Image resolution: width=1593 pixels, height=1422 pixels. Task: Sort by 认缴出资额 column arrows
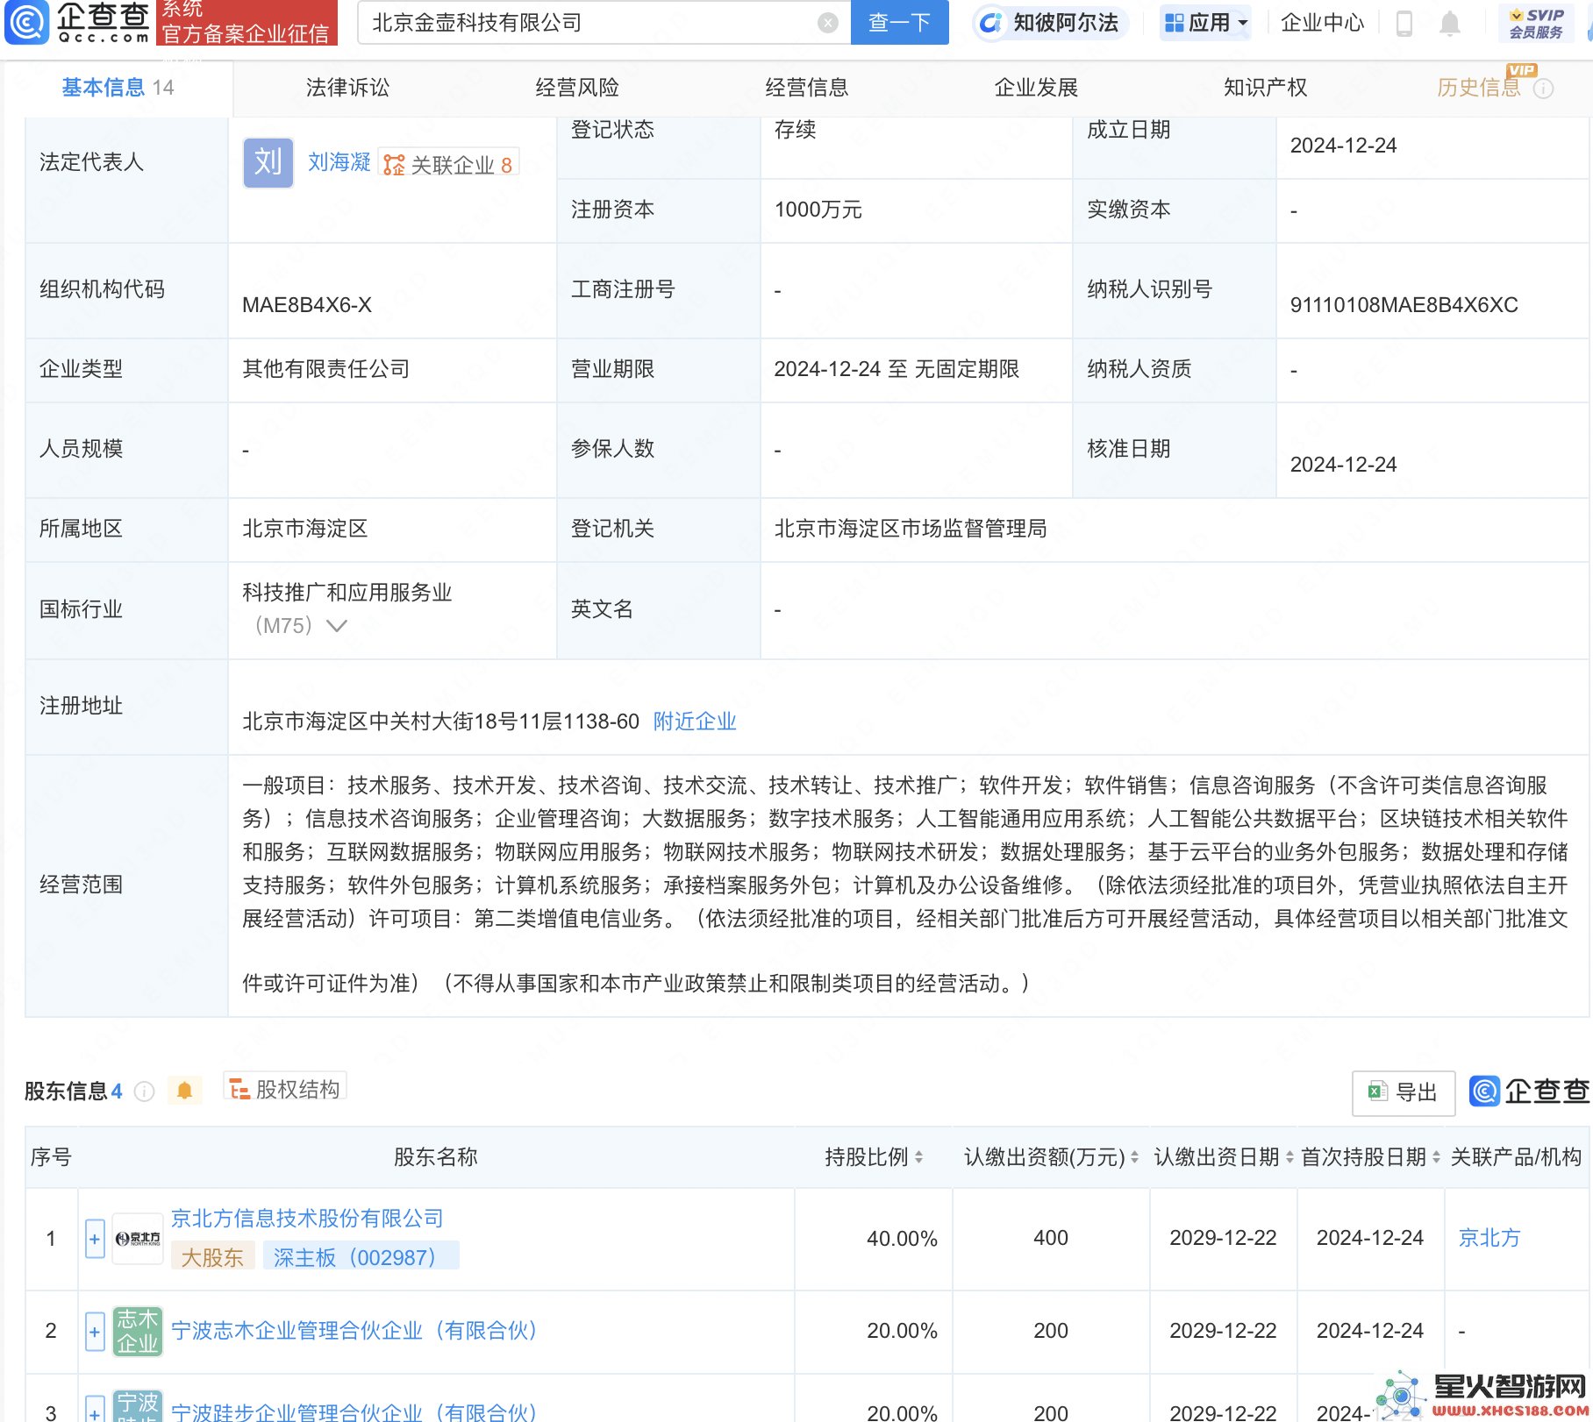tap(1134, 1157)
